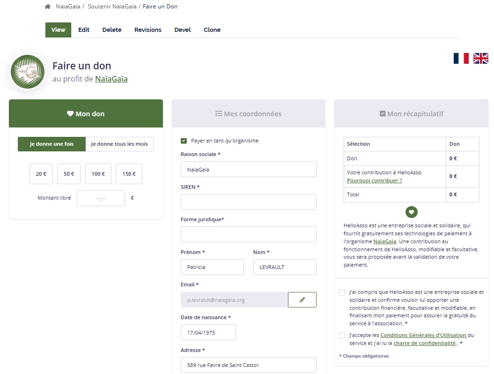Screen dimensions: 494x374
Task: Open NaïaGaïa link under Faire un don
Action: 111,79
